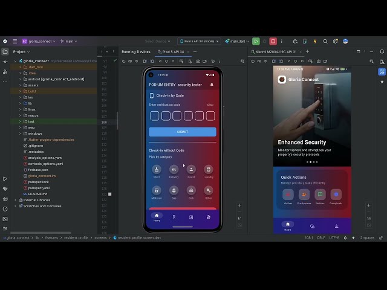Run the app with green play button
The image size is (387, 290).
pyautogui.click(x=256, y=41)
